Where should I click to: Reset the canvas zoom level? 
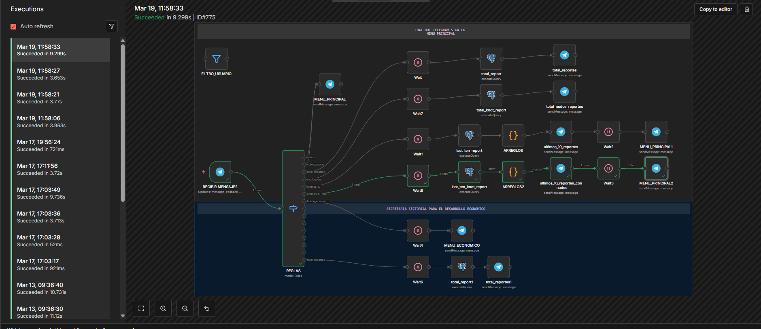click(207, 308)
